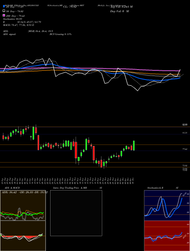This screenshot has width=190, height=251.
Task: Click the tall red candle after the mid-October peak
Action: click(38, 143)
